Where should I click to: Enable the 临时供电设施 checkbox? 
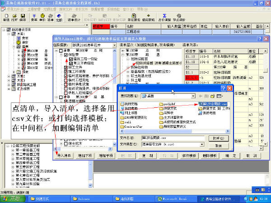[x=66, y=84]
